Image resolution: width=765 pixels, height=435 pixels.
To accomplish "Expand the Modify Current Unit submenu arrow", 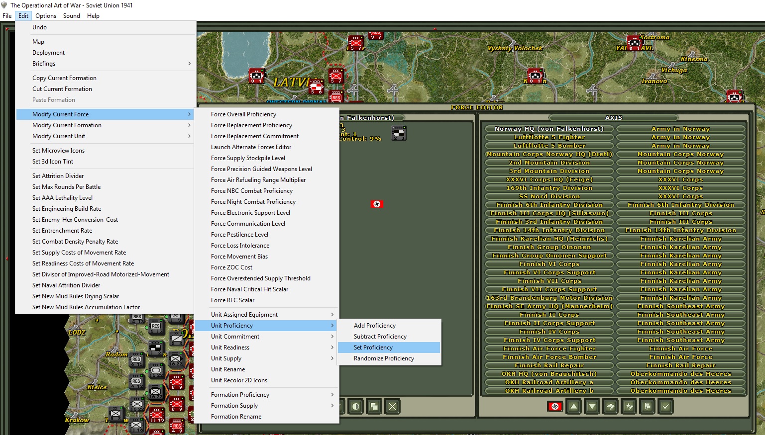I will [x=189, y=136].
